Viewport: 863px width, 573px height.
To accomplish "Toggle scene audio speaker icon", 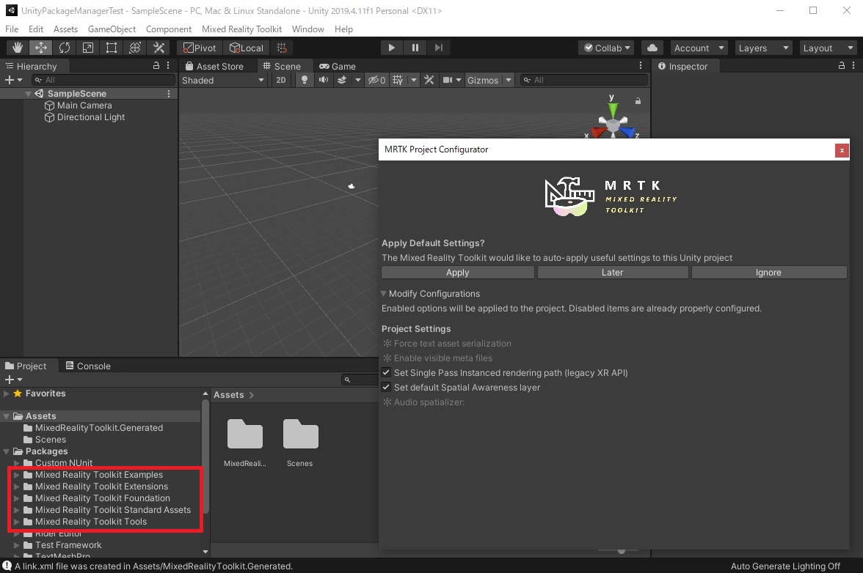I will (323, 80).
